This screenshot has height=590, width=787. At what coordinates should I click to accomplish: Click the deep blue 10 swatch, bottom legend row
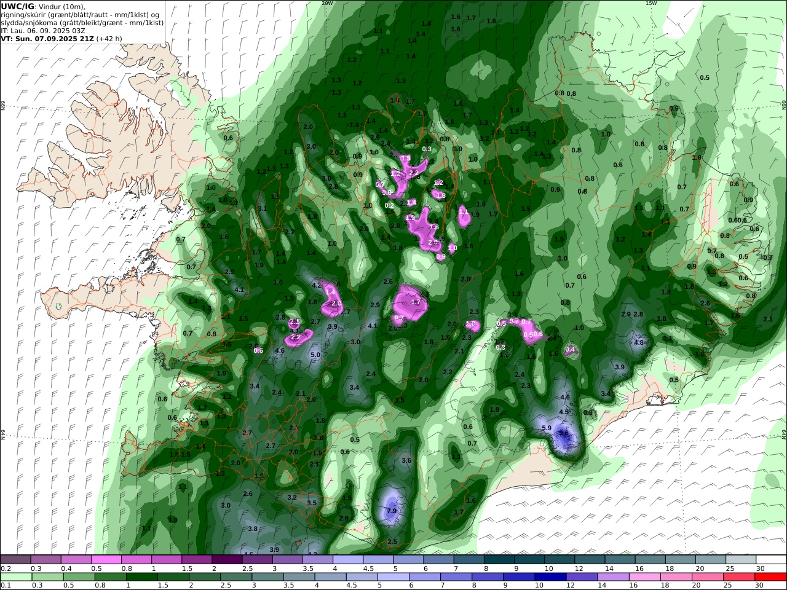coord(550,577)
